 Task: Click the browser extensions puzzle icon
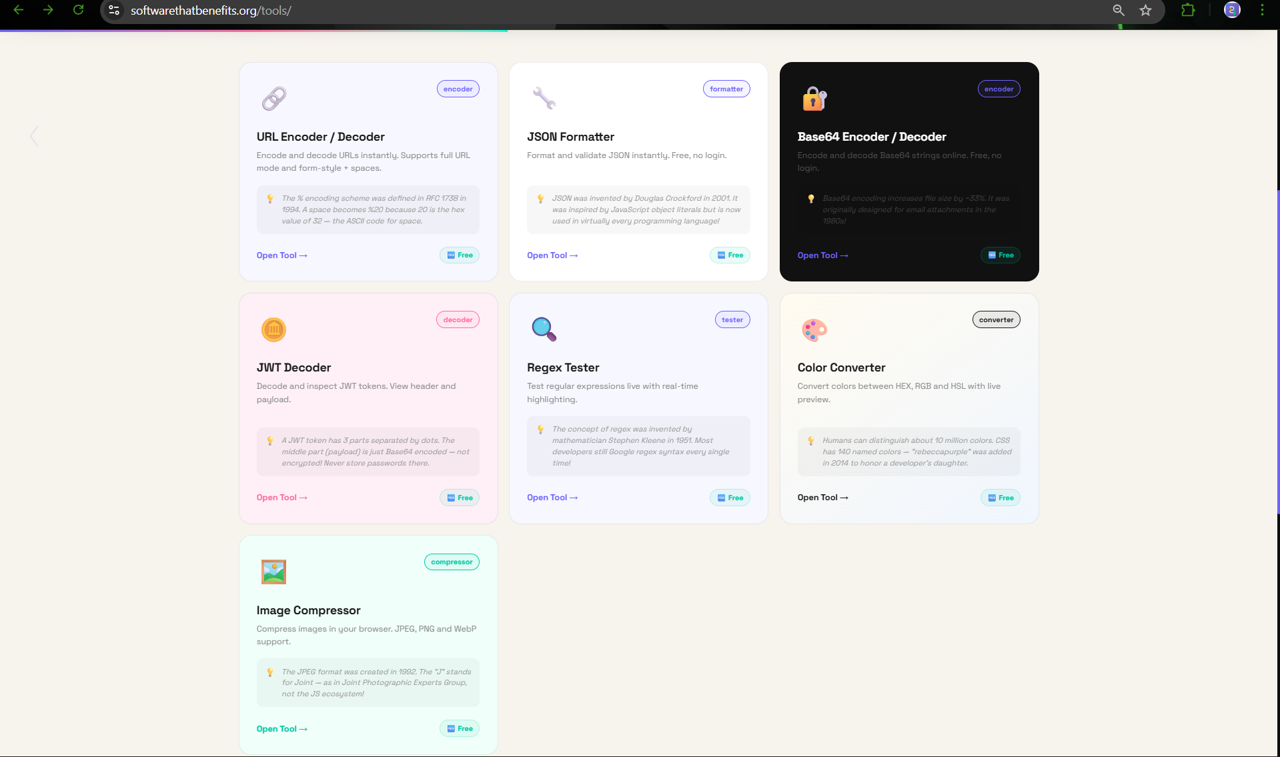pyautogui.click(x=1188, y=10)
